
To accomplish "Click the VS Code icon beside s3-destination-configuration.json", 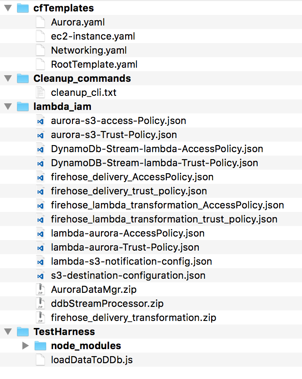I will 40,275.
